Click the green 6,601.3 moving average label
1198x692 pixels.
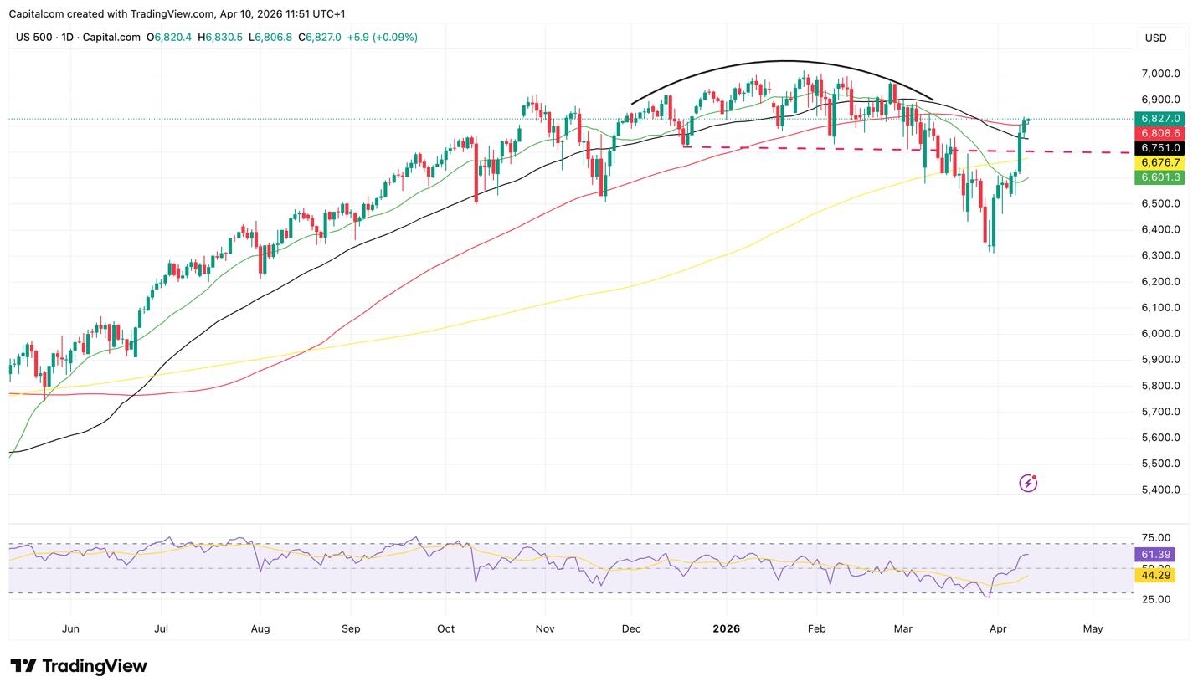coord(1159,177)
